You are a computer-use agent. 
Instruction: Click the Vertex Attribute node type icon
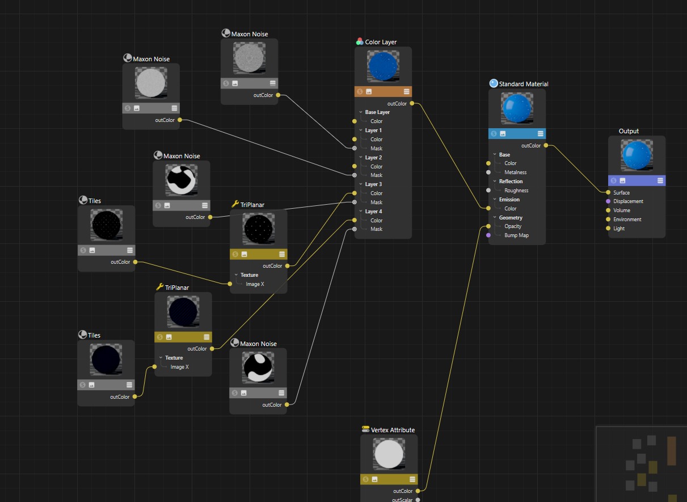(365, 429)
